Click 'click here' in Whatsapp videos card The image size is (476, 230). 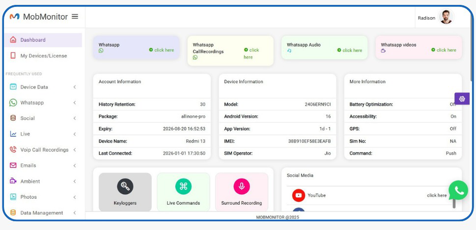click(444, 50)
